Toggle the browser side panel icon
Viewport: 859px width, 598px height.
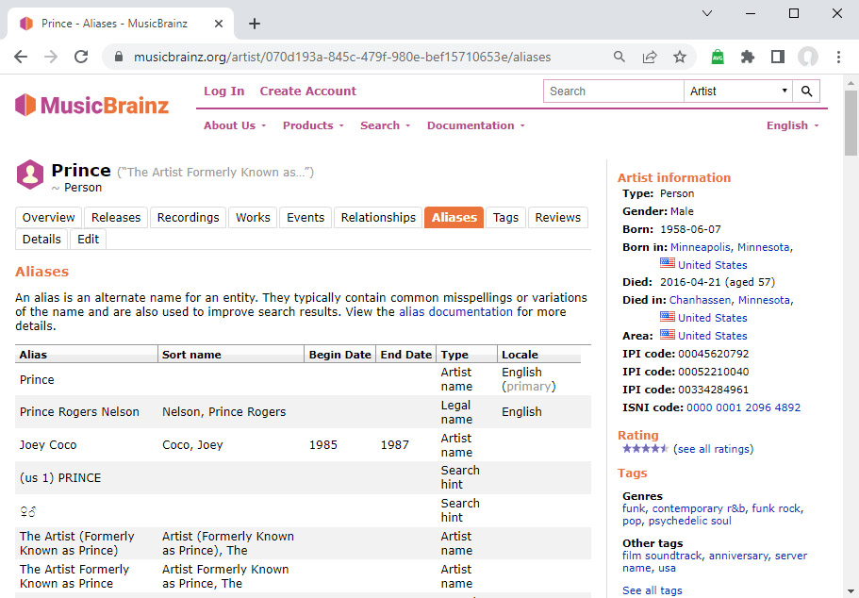click(x=777, y=57)
